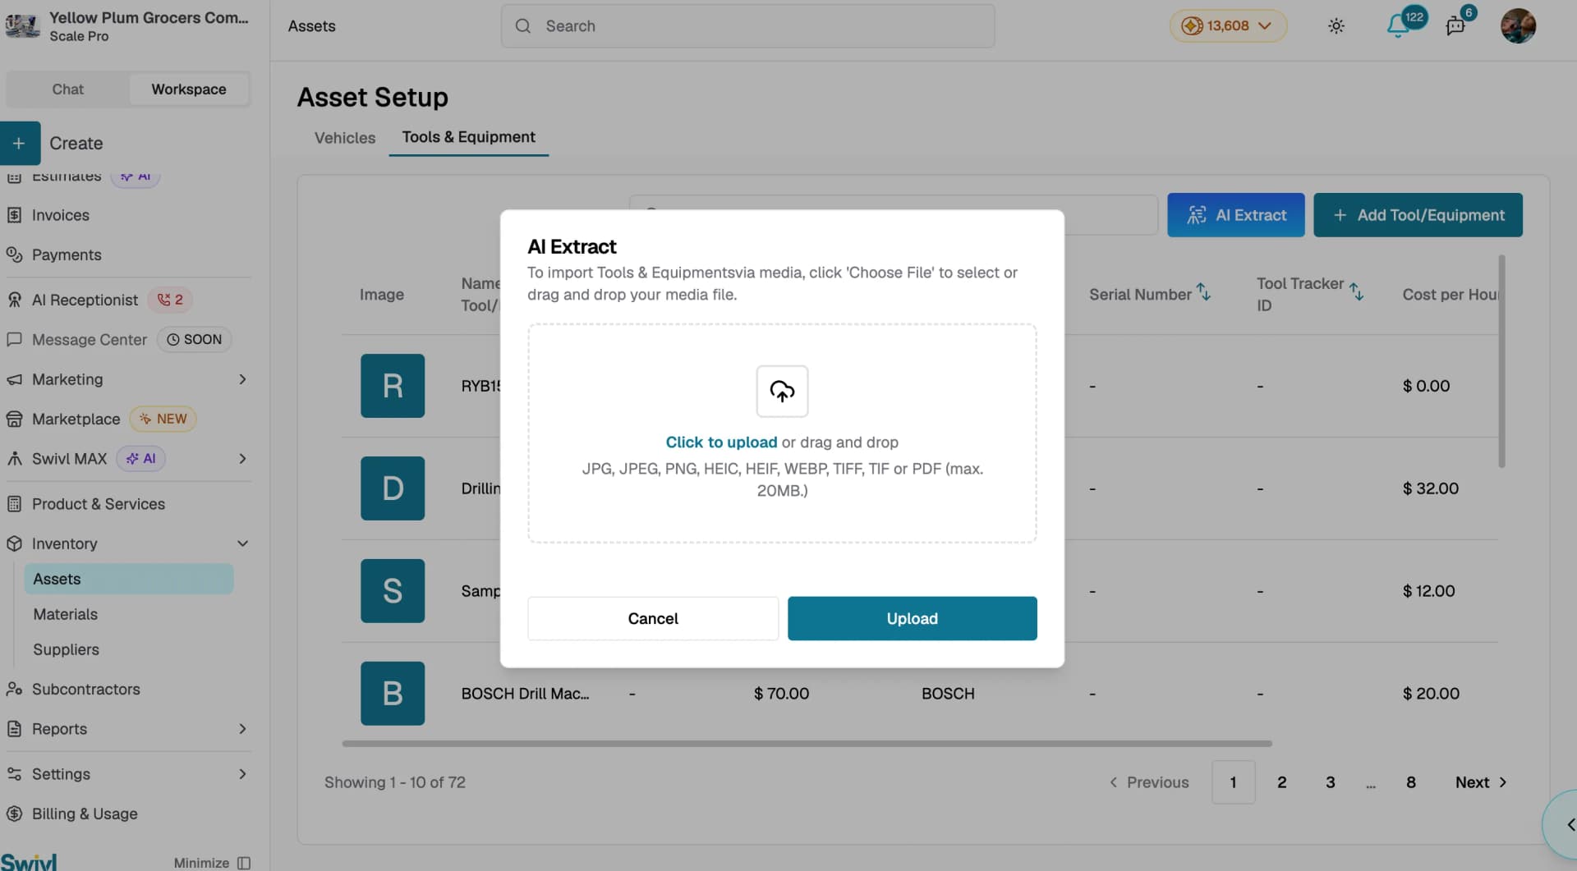Click the top Search field

pyautogui.click(x=747, y=26)
